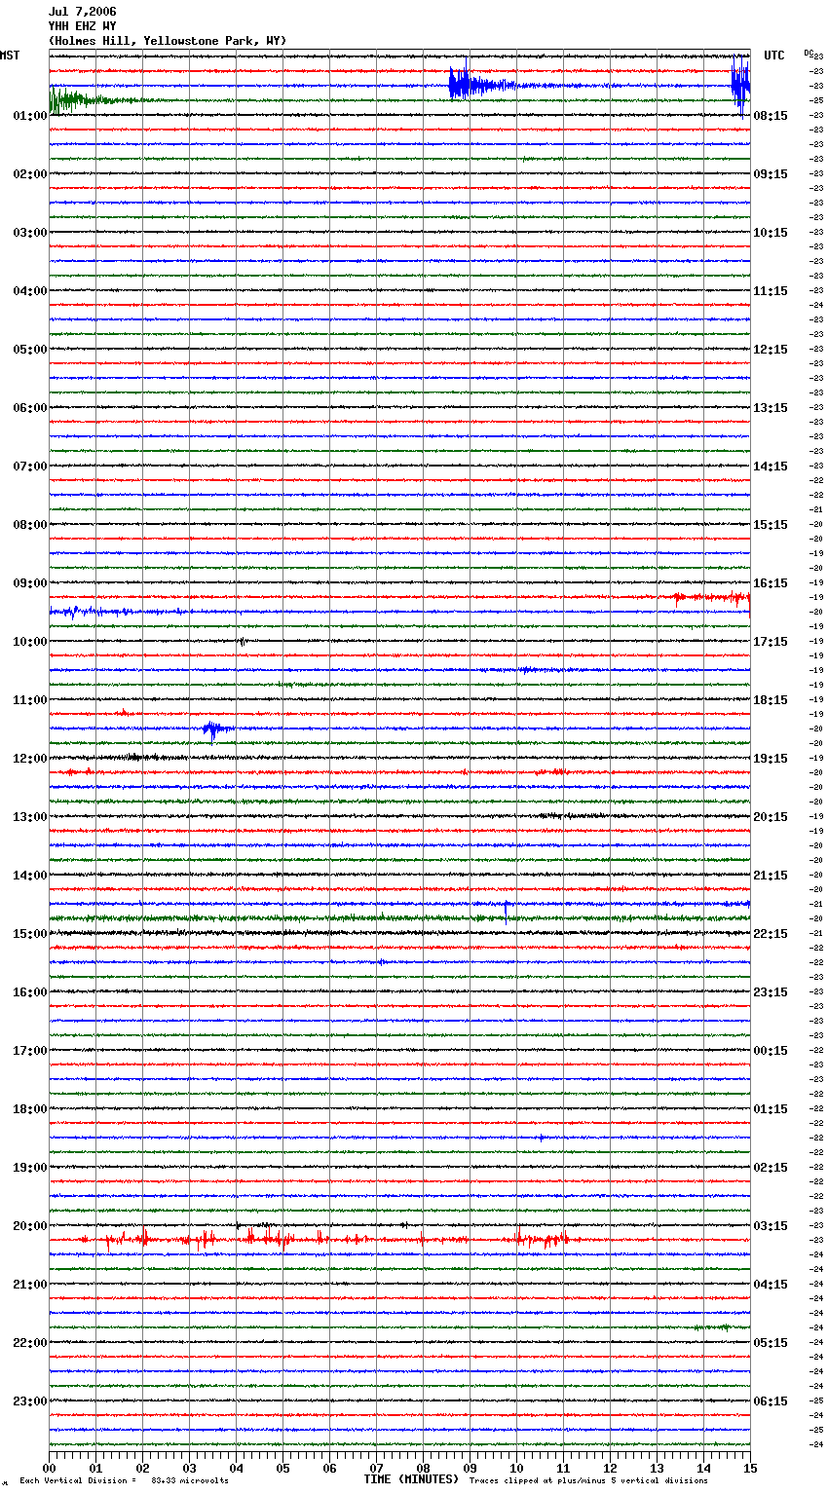Click the 14:00 MST hour label
This screenshot has height=1494, width=828.
(30, 876)
